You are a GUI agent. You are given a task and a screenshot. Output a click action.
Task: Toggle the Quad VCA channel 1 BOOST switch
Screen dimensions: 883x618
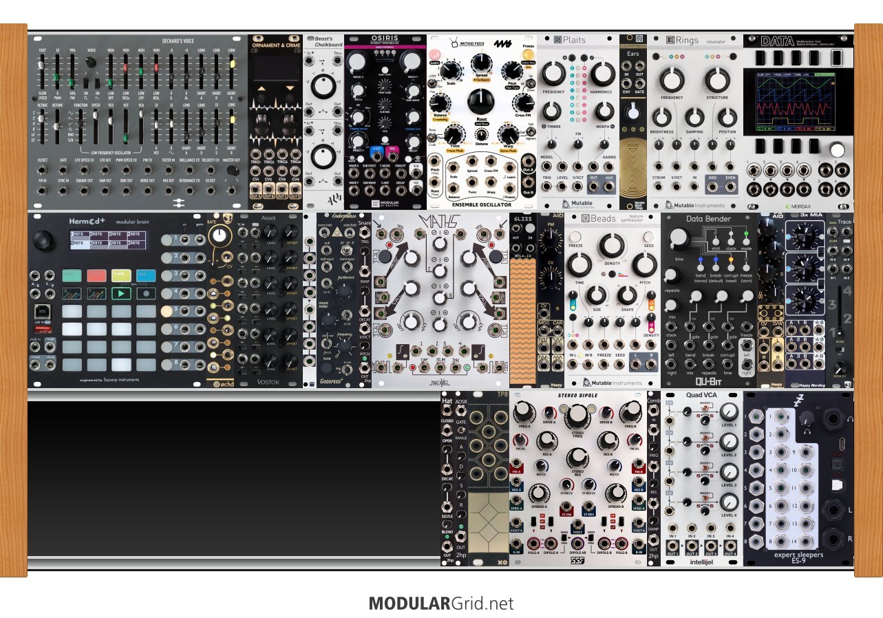click(x=705, y=409)
